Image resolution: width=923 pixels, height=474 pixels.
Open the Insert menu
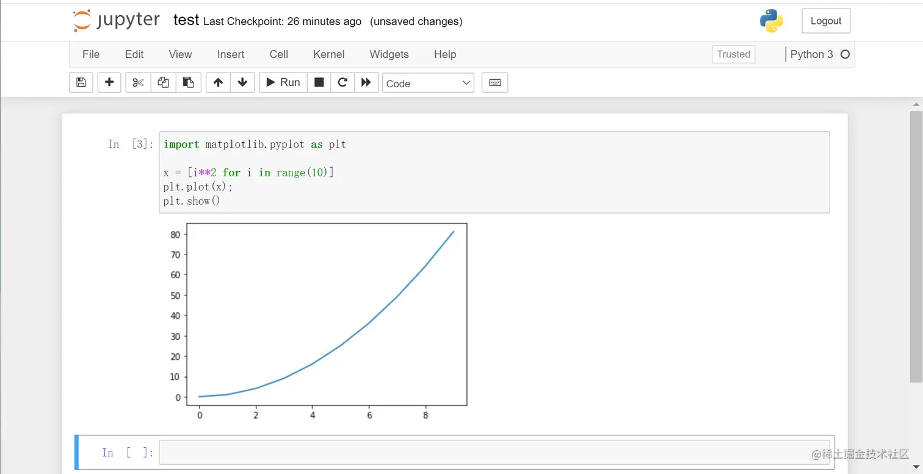click(231, 54)
